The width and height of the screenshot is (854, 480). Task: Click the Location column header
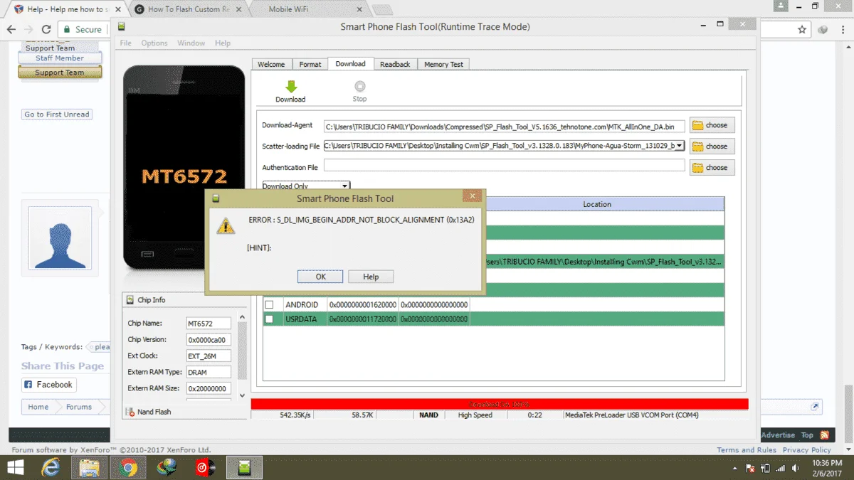point(597,204)
